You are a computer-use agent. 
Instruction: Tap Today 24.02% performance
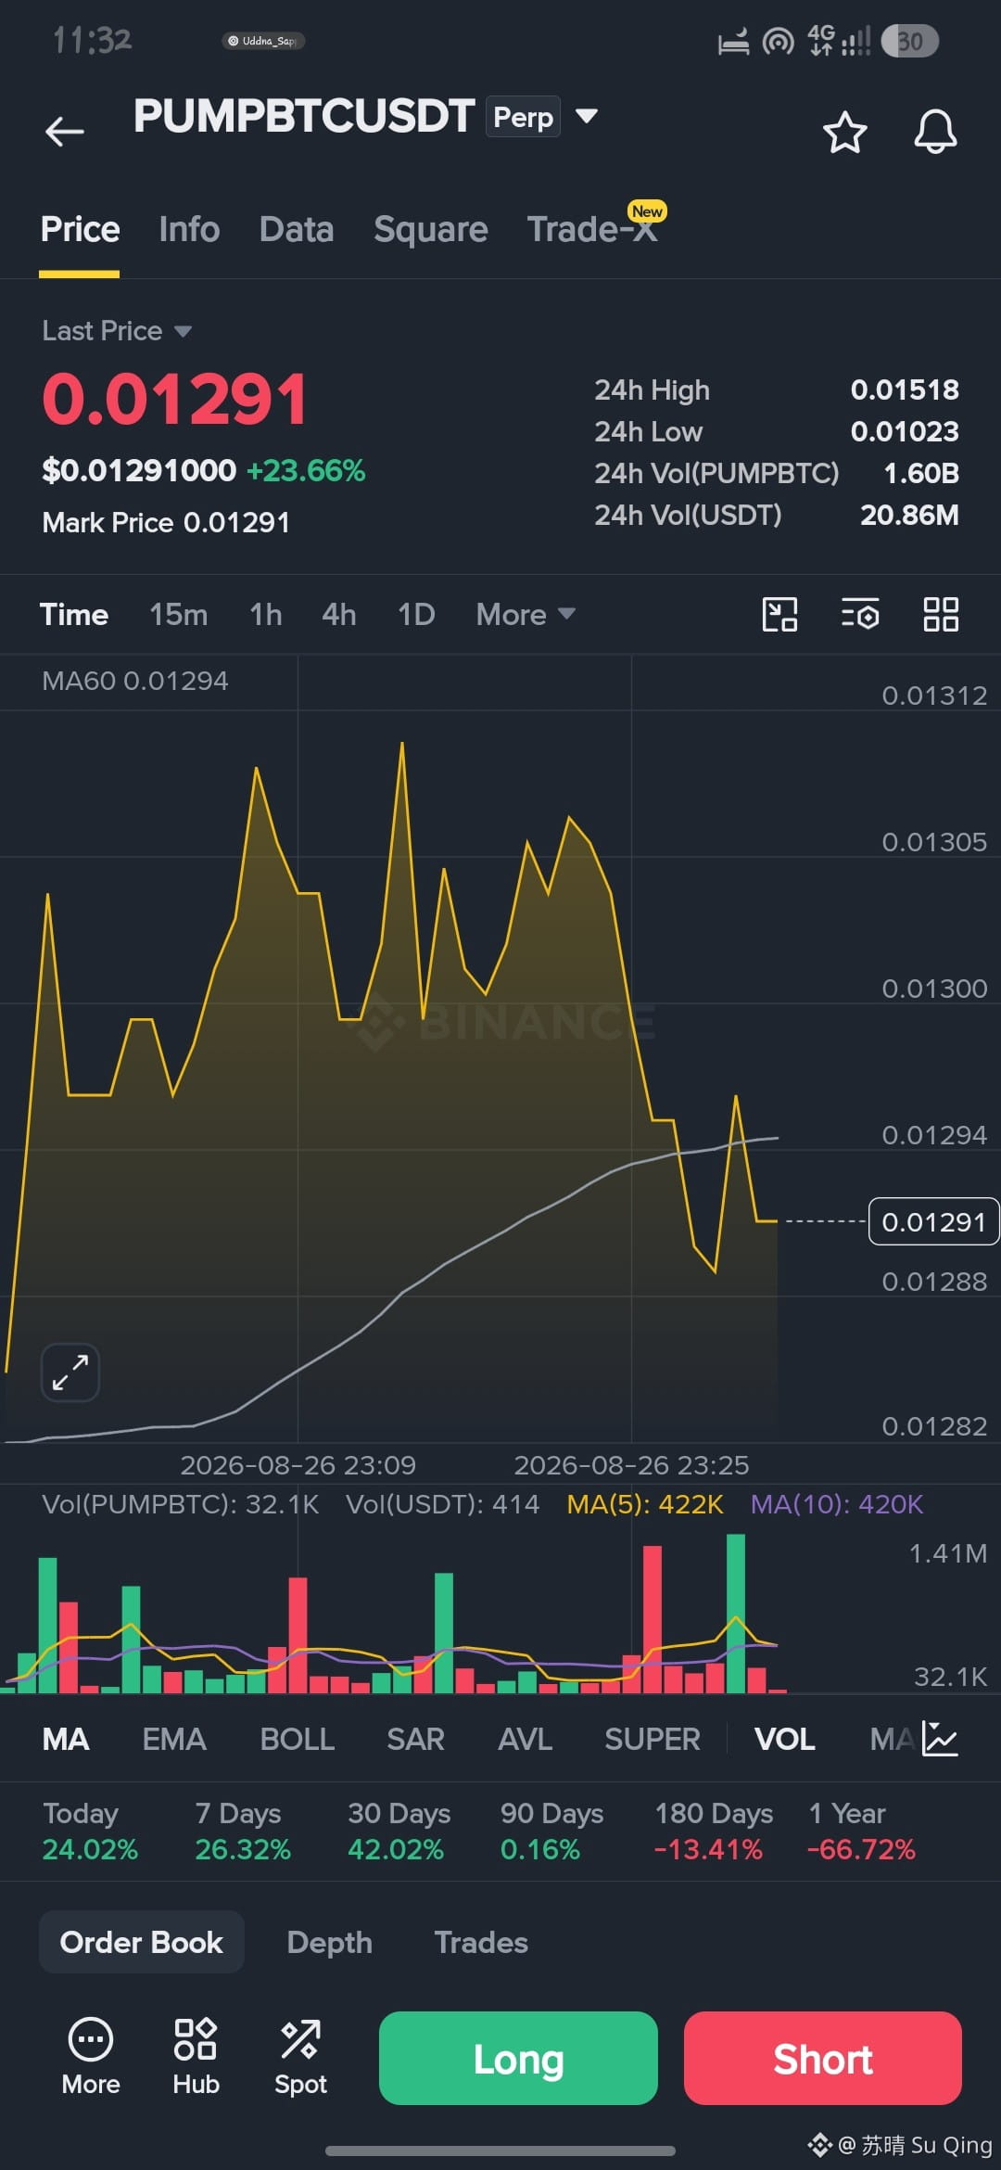[90, 1831]
